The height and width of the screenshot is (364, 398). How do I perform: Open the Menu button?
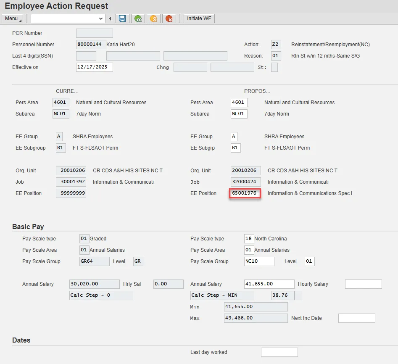click(13, 18)
